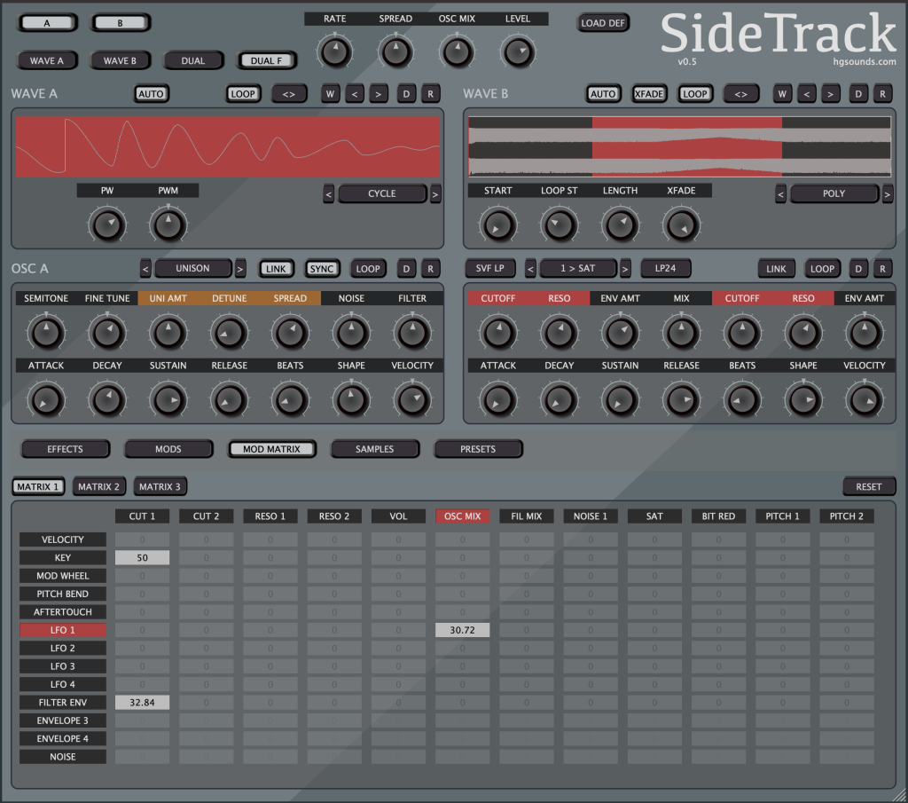Image resolution: width=908 pixels, height=803 pixels.
Task: Switch to the MATRIX 2 tab
Action: tap(98, 486)
